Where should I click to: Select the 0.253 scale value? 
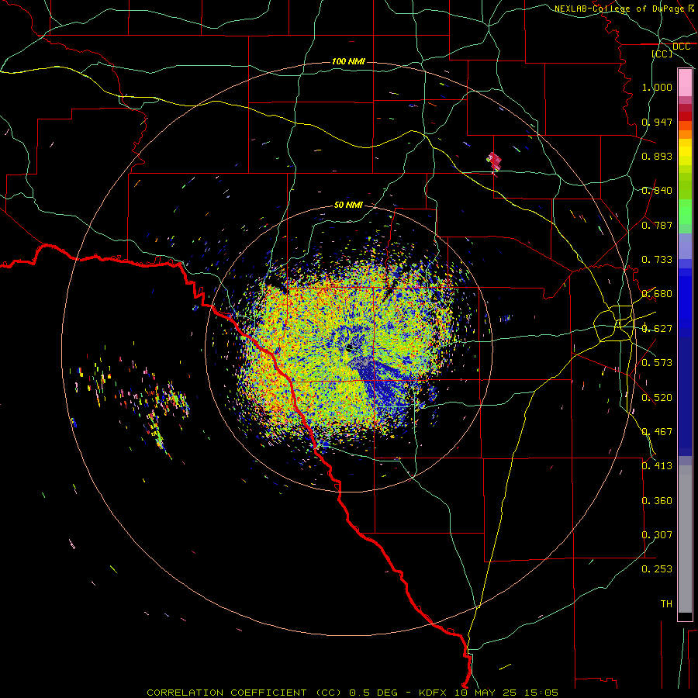(x=657, y=569)
